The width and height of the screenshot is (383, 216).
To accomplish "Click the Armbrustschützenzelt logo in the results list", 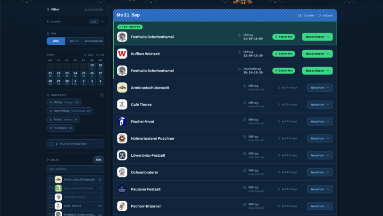I will [122, 88].
